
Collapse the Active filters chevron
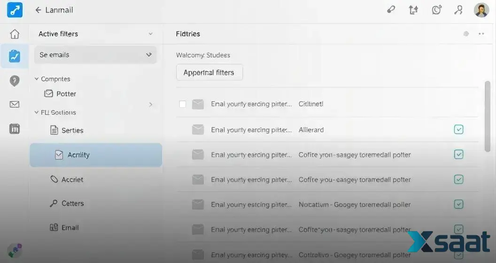click(x=150, y=34)
